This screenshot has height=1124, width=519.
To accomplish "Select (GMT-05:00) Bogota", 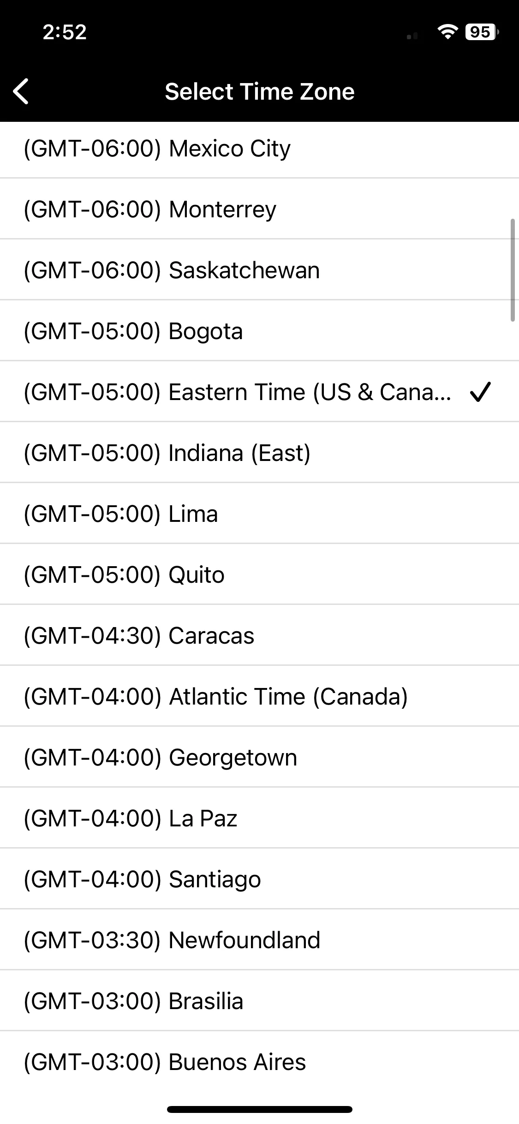I will click(x=259, y=330).
